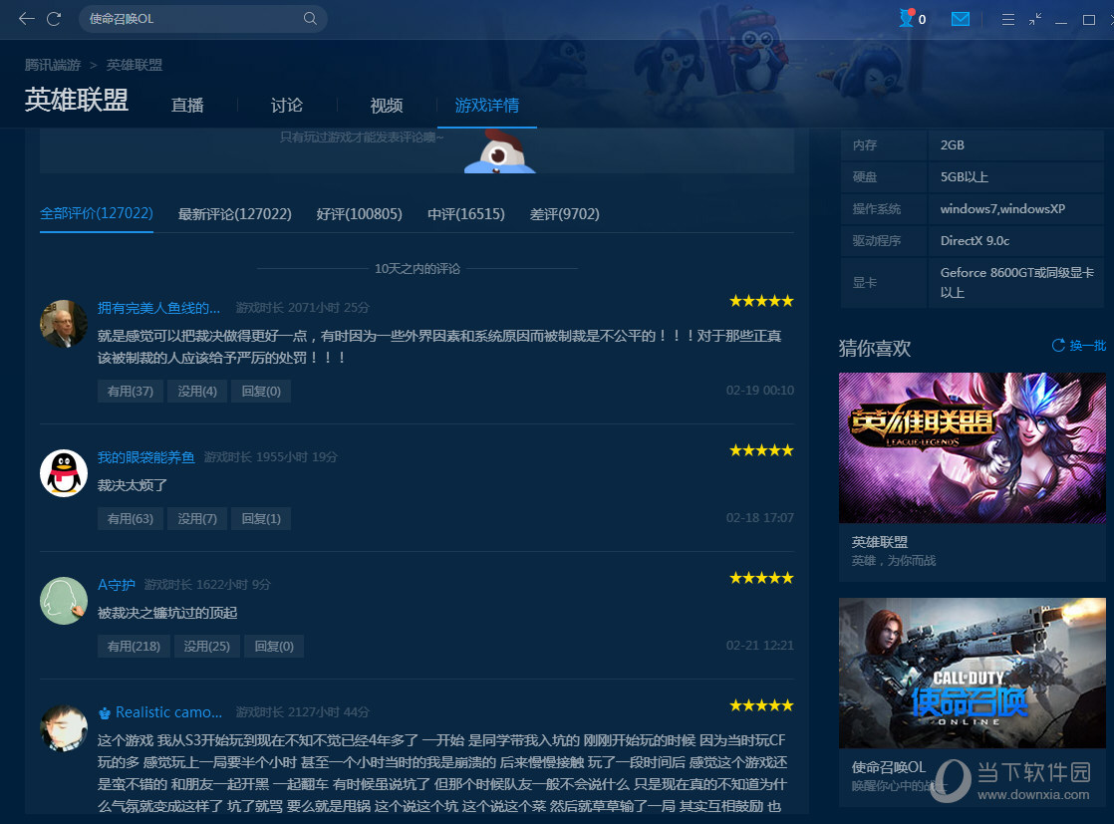
Task: Click the search magnifier icon
Action: coord(310,19)
